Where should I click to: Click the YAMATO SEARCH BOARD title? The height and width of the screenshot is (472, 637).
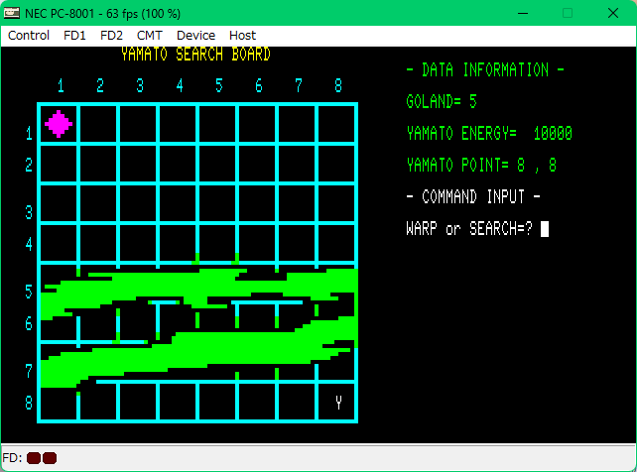195,54
